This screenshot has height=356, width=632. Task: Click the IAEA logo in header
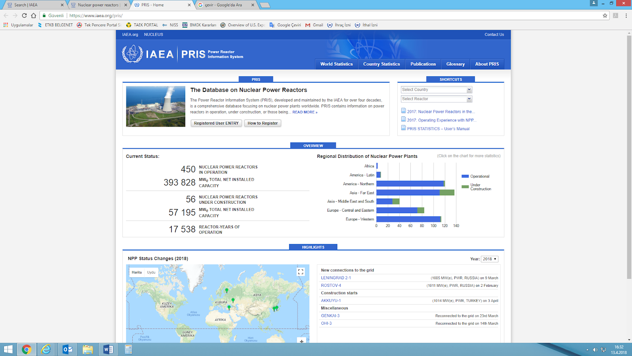click(x=148, y=54)
